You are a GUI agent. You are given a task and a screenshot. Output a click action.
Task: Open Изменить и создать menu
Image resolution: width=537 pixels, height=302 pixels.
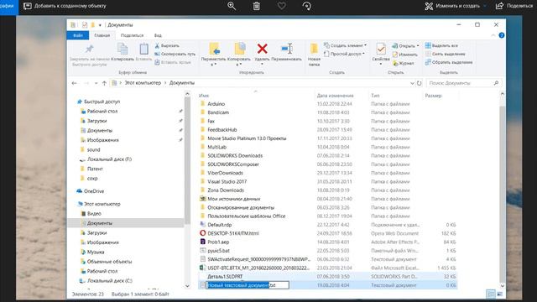pos(455,6)
